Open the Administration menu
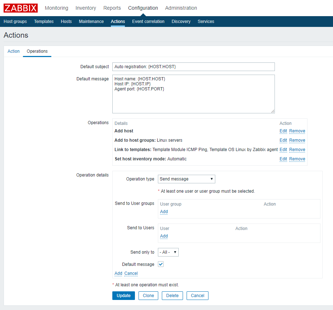333x310 pixels. [181, 8]
